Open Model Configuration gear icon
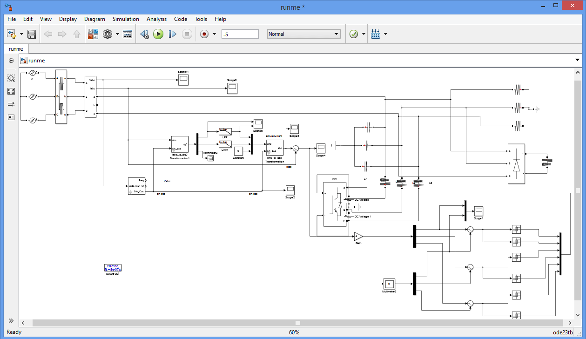Screen dimensions: 586x339 (108, 34)
